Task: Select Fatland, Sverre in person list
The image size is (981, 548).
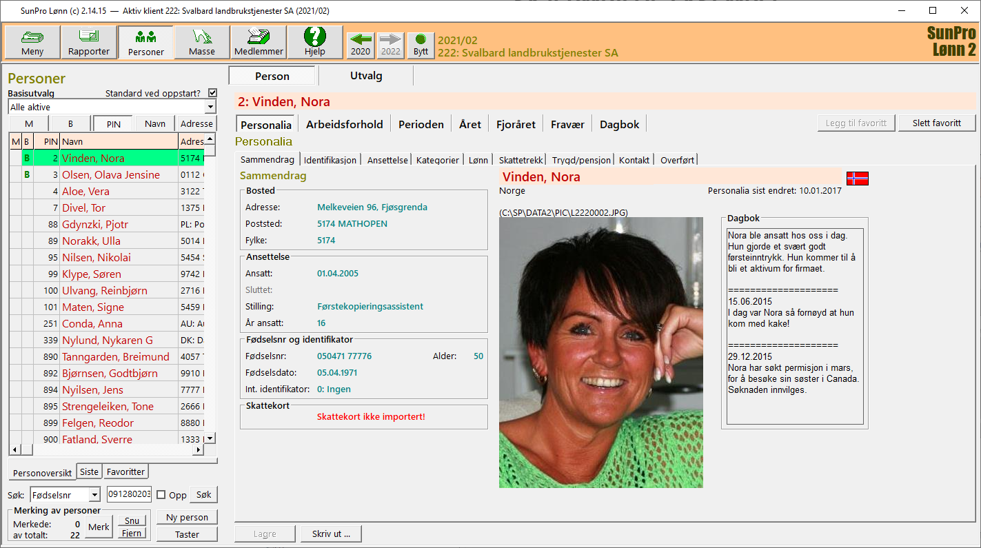Action: 107,438
